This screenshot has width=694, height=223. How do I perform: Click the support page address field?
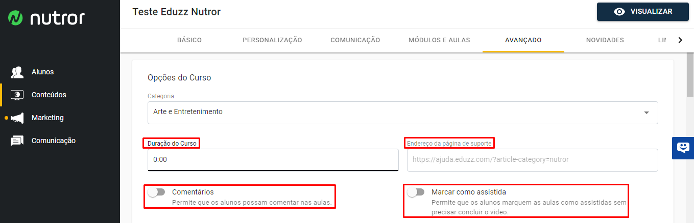(532, 160)
